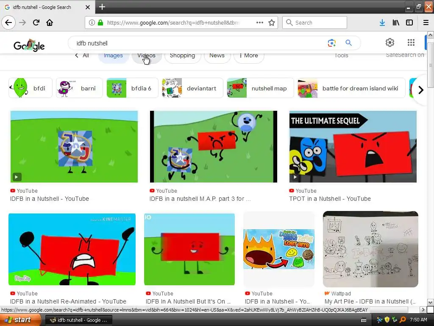Open the IDFB in a Nutshell video thumbnail

(x=74, y=146)
